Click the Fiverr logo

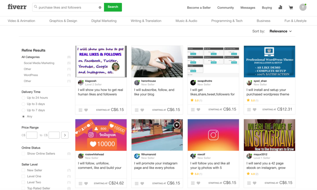[17, 7]
